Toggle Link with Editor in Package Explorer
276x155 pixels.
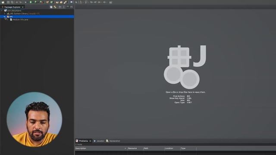55,7
